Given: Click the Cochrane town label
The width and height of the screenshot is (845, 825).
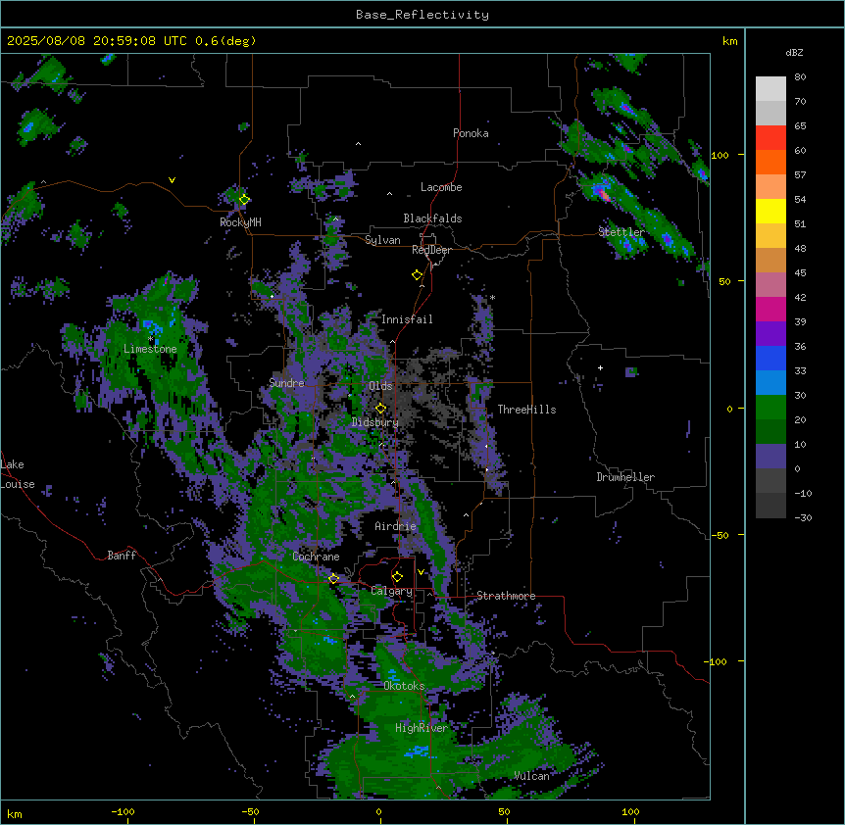Looking at the screenshot, I should (x=316, y=557).
